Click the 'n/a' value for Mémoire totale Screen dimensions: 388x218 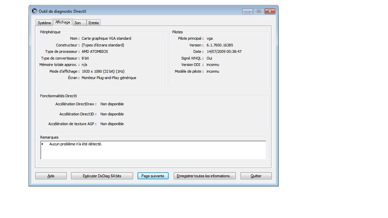click(x=85, y=65)
